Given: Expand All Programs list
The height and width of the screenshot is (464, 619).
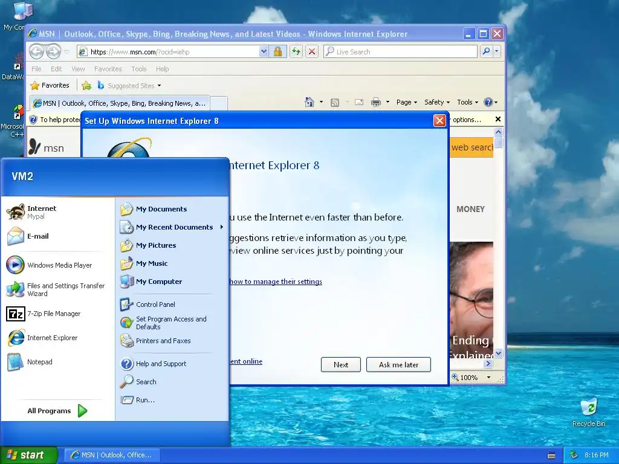Looking at the screenshot, I should [57, 411].
